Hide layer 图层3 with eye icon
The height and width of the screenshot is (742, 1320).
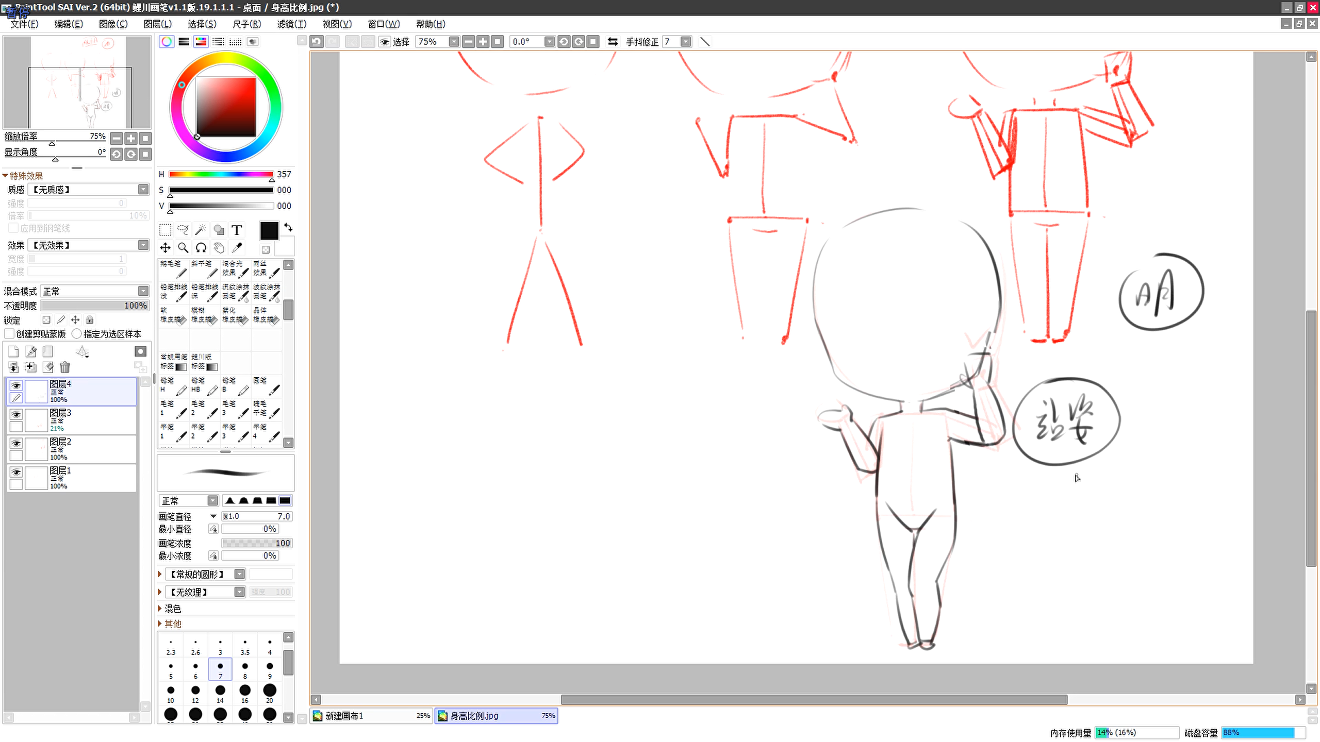[x=16, y=414]
